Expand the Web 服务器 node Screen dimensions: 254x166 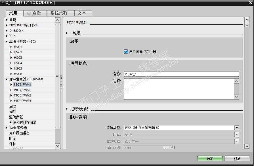coord(7,128)
